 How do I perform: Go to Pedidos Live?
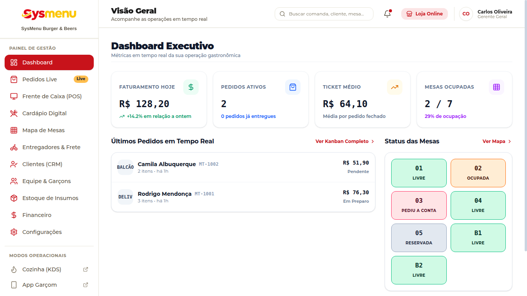[x=49, y=79]
